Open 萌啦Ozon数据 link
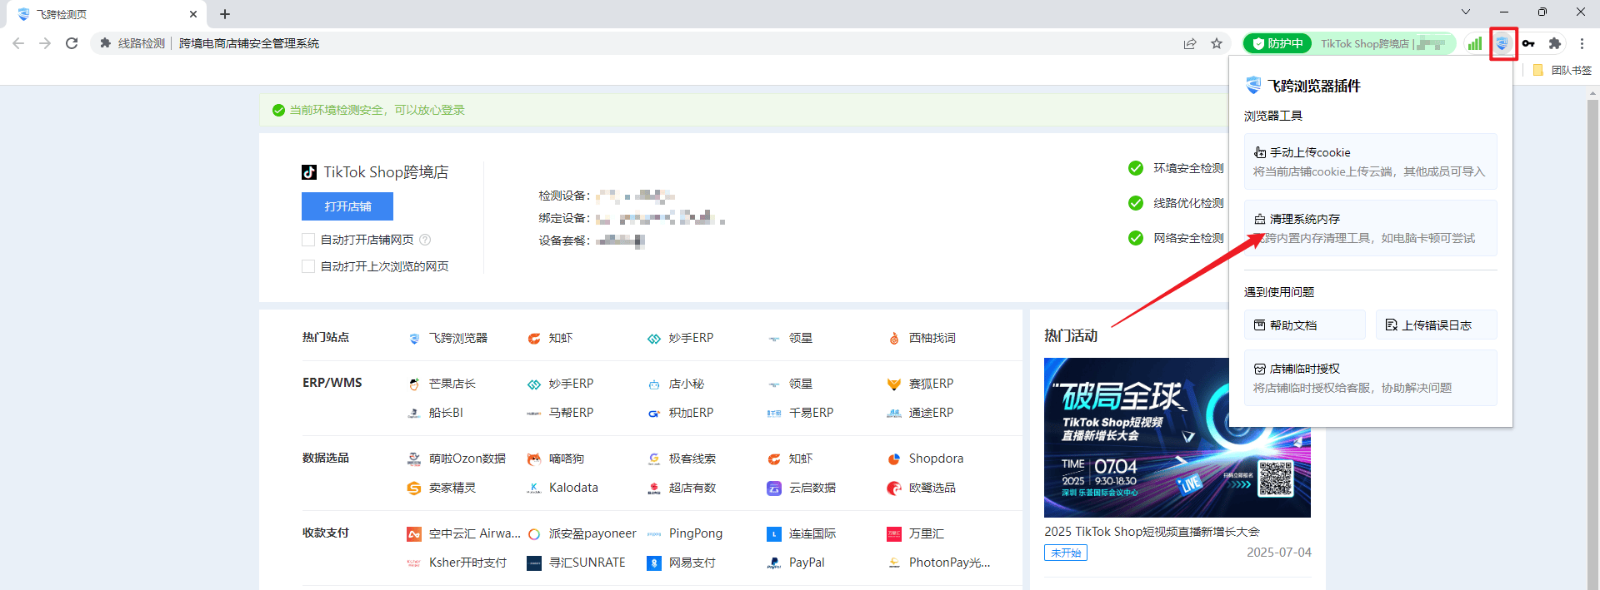This screenshot has width=1600, height=590. point(457,459)
